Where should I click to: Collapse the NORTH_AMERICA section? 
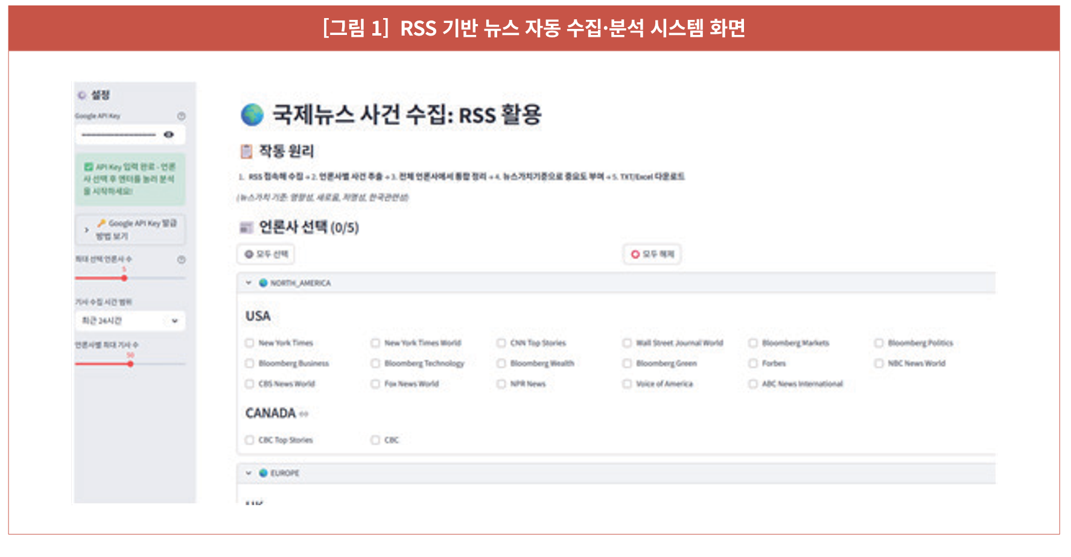coord(248,283)
